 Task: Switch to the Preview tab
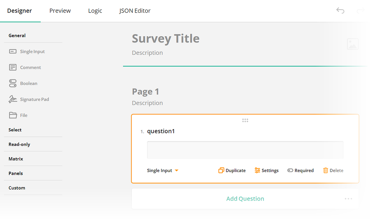pyautogui.click(x=60, y=10)
